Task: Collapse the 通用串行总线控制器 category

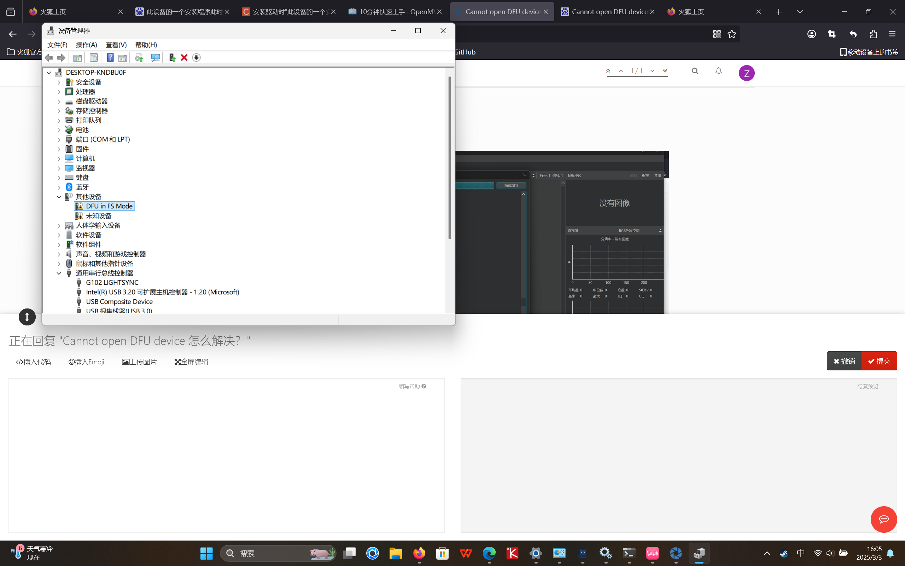Action: pyautogui.click(x=59, y=273)
